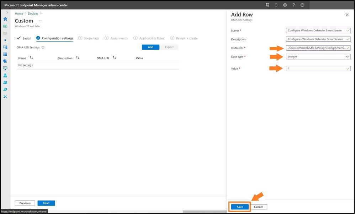Open Dashboard icon in the sidebar

(5, 26)
